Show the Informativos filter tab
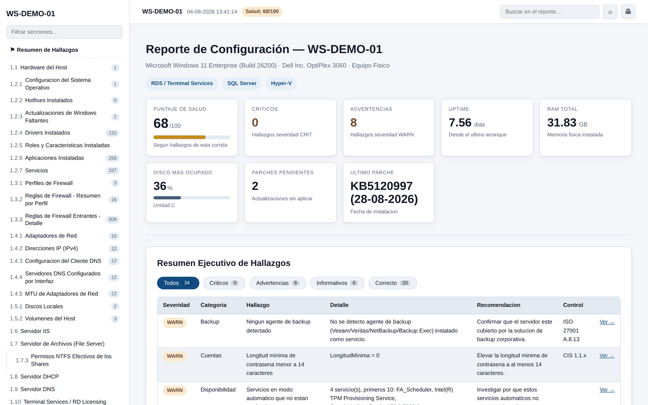The height and width of the screenshot is (405, 648). click(337, 283)
